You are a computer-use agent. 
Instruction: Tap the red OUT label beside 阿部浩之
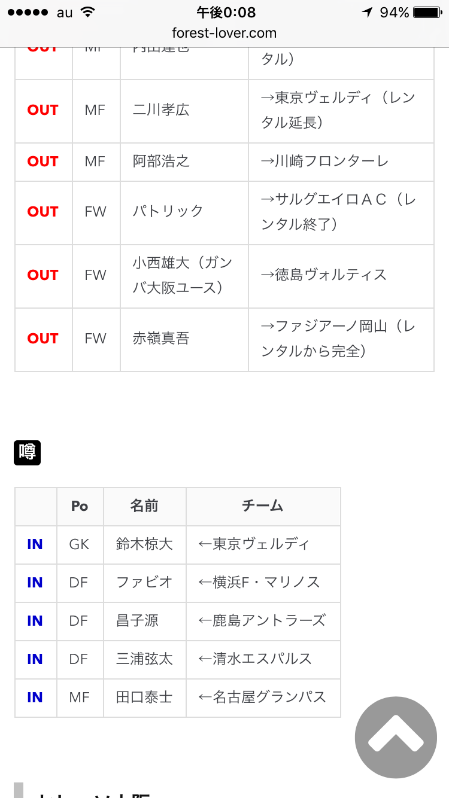(x=43, y=162)
